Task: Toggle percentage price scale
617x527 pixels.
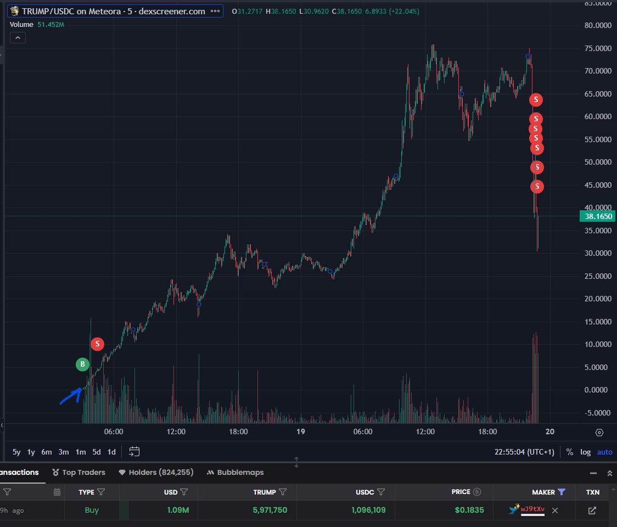Action: 570,452
